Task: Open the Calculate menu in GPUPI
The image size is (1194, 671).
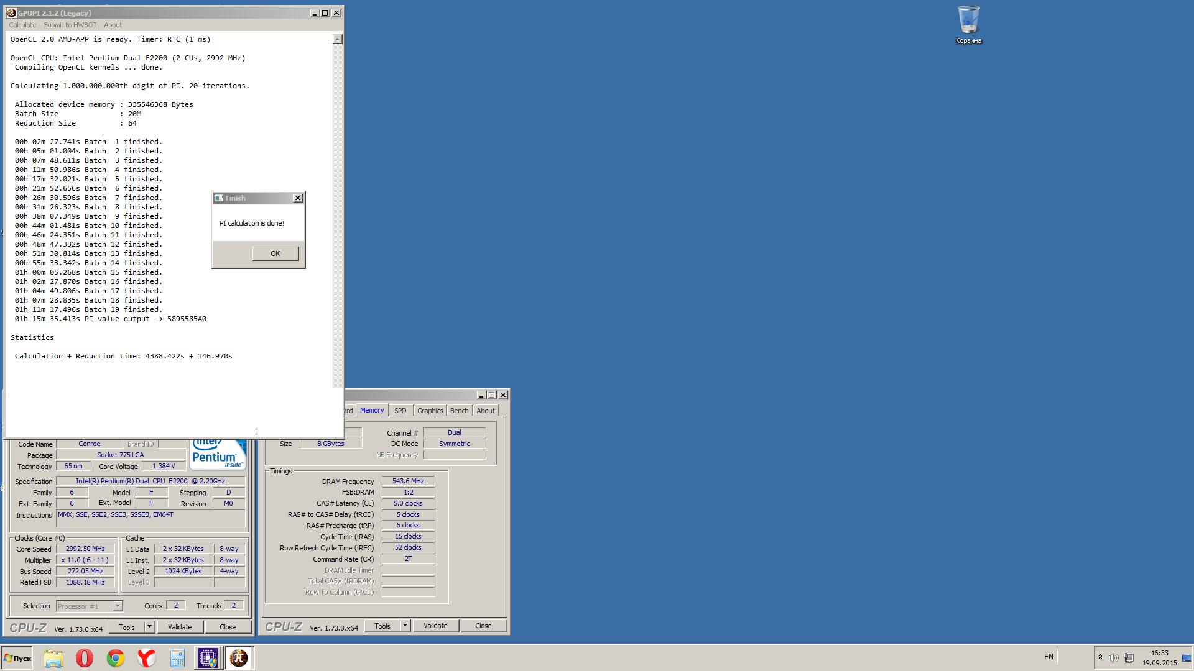Action: [22, 25]
